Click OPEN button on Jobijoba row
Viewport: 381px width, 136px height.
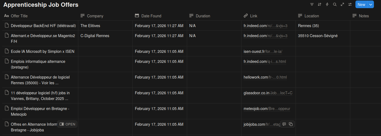pyautogui.click(x=67, y=124)
